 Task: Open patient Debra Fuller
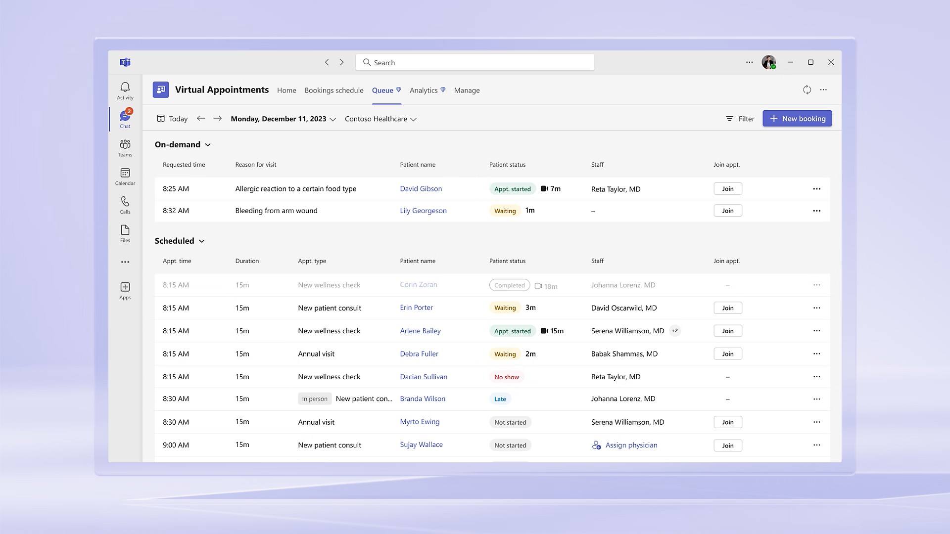[419, 354]
